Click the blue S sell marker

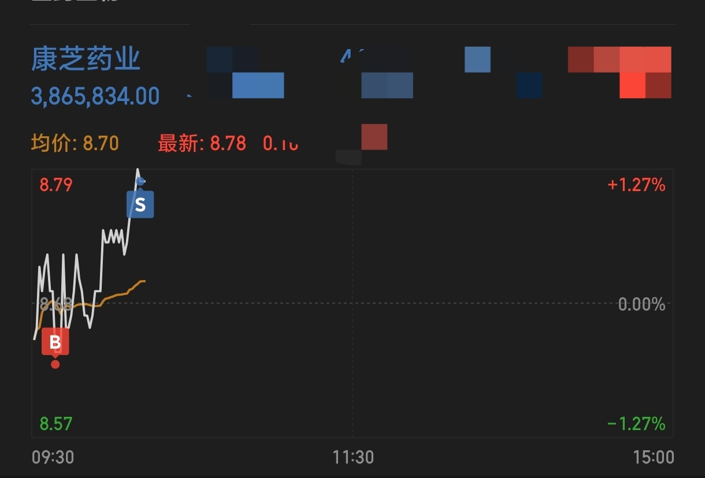(140, 204)
